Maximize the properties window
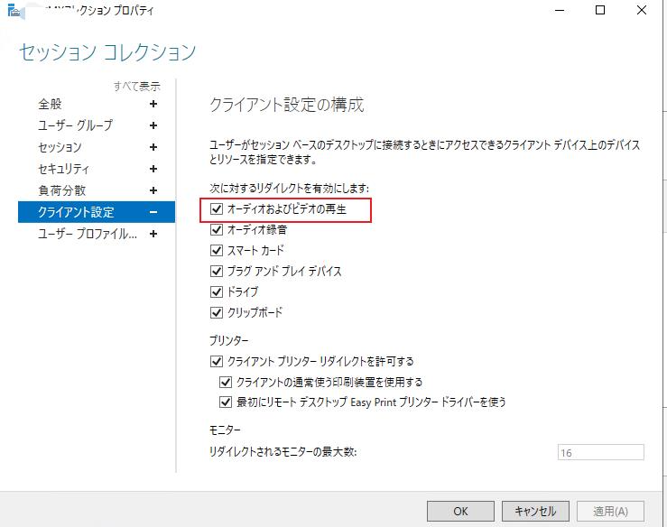Image resolution: width=667 pixels, height=527 pixels. pyautogui.click(x=600, y=10)
